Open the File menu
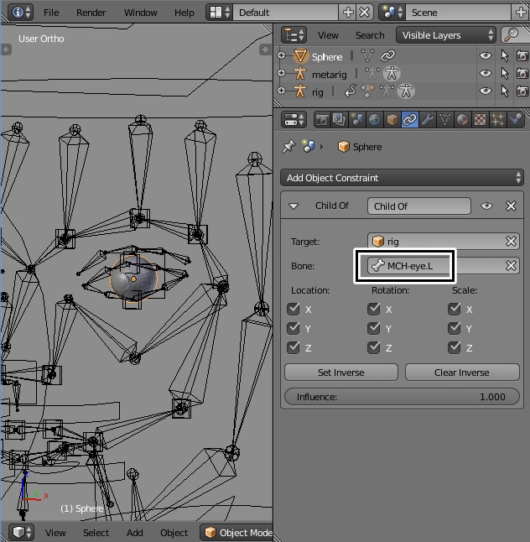Screen dimensions: 530x542 [x=51, y=13]
